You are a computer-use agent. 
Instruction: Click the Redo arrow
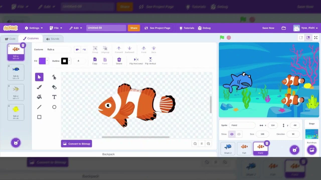click(84, 49)
